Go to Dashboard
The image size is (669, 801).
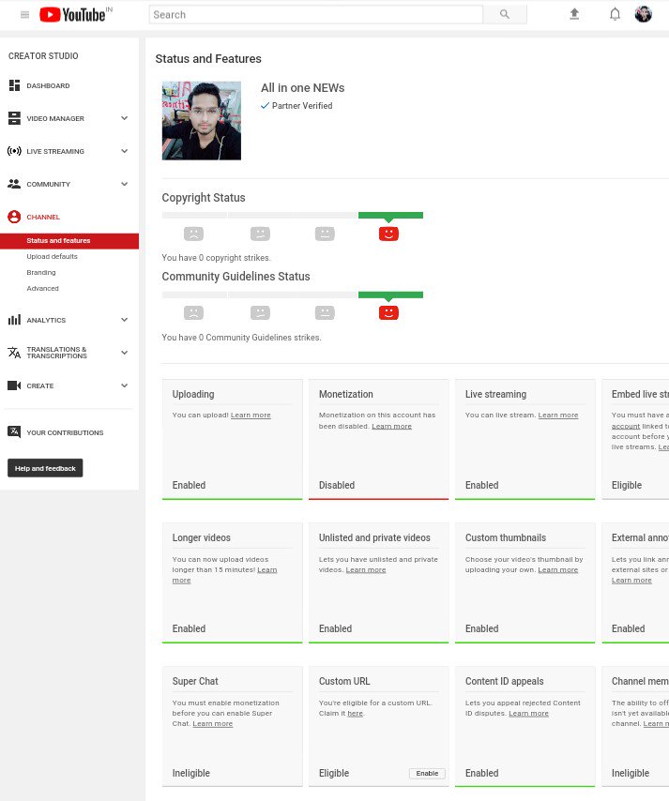pyautogui.click(x=48, y=86)
